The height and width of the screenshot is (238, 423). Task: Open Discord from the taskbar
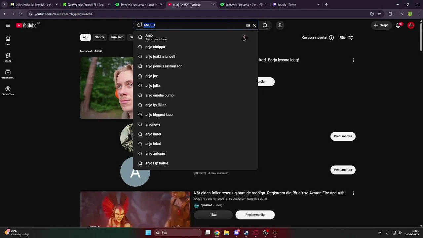click(236, 233)
